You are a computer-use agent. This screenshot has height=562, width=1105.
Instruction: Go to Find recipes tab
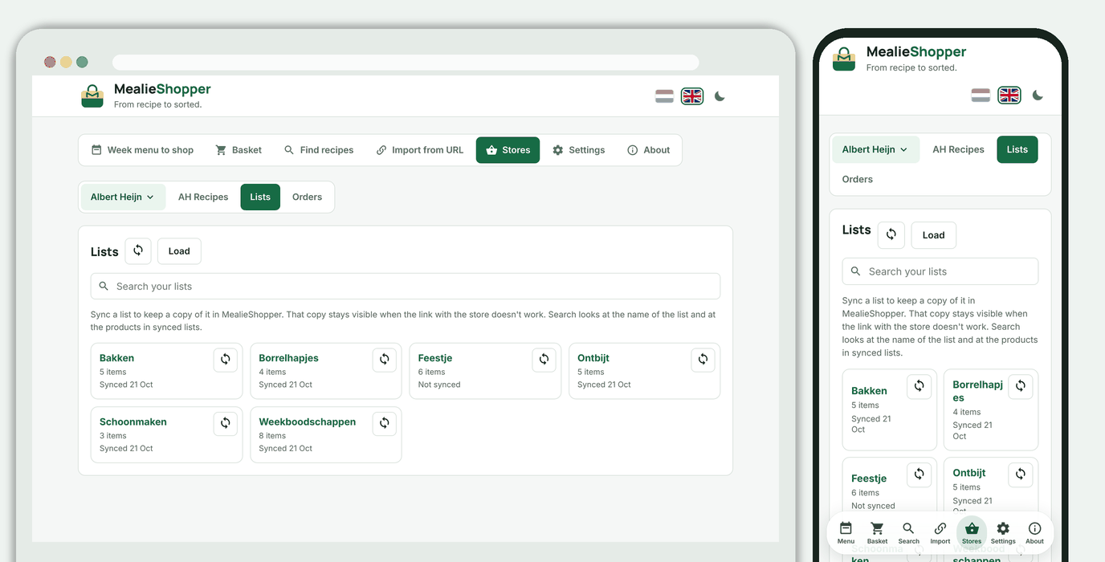point(319,150)
